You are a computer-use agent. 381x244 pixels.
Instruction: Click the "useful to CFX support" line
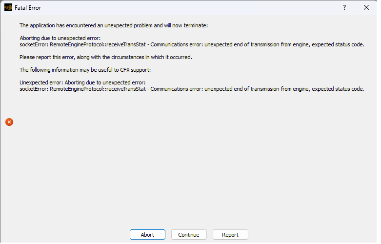85,70
